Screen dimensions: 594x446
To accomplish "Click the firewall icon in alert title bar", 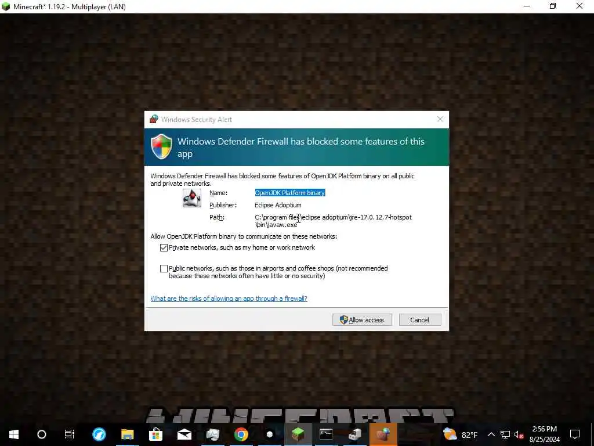I will pos(153,119).
